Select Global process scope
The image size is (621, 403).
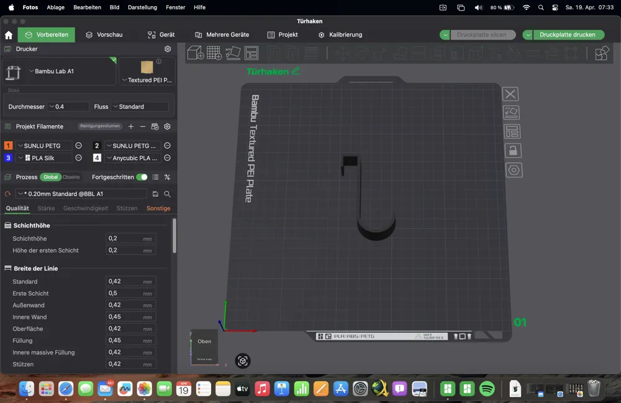(50, 177)
